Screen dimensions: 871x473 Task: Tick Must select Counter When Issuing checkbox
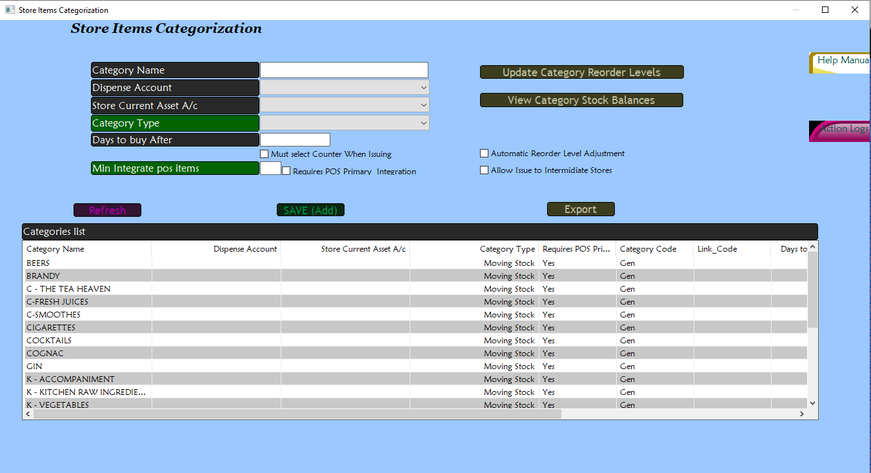pos(264,154)
